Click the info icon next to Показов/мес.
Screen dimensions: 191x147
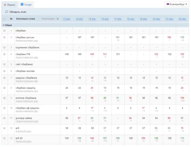(x=58, y=19)
